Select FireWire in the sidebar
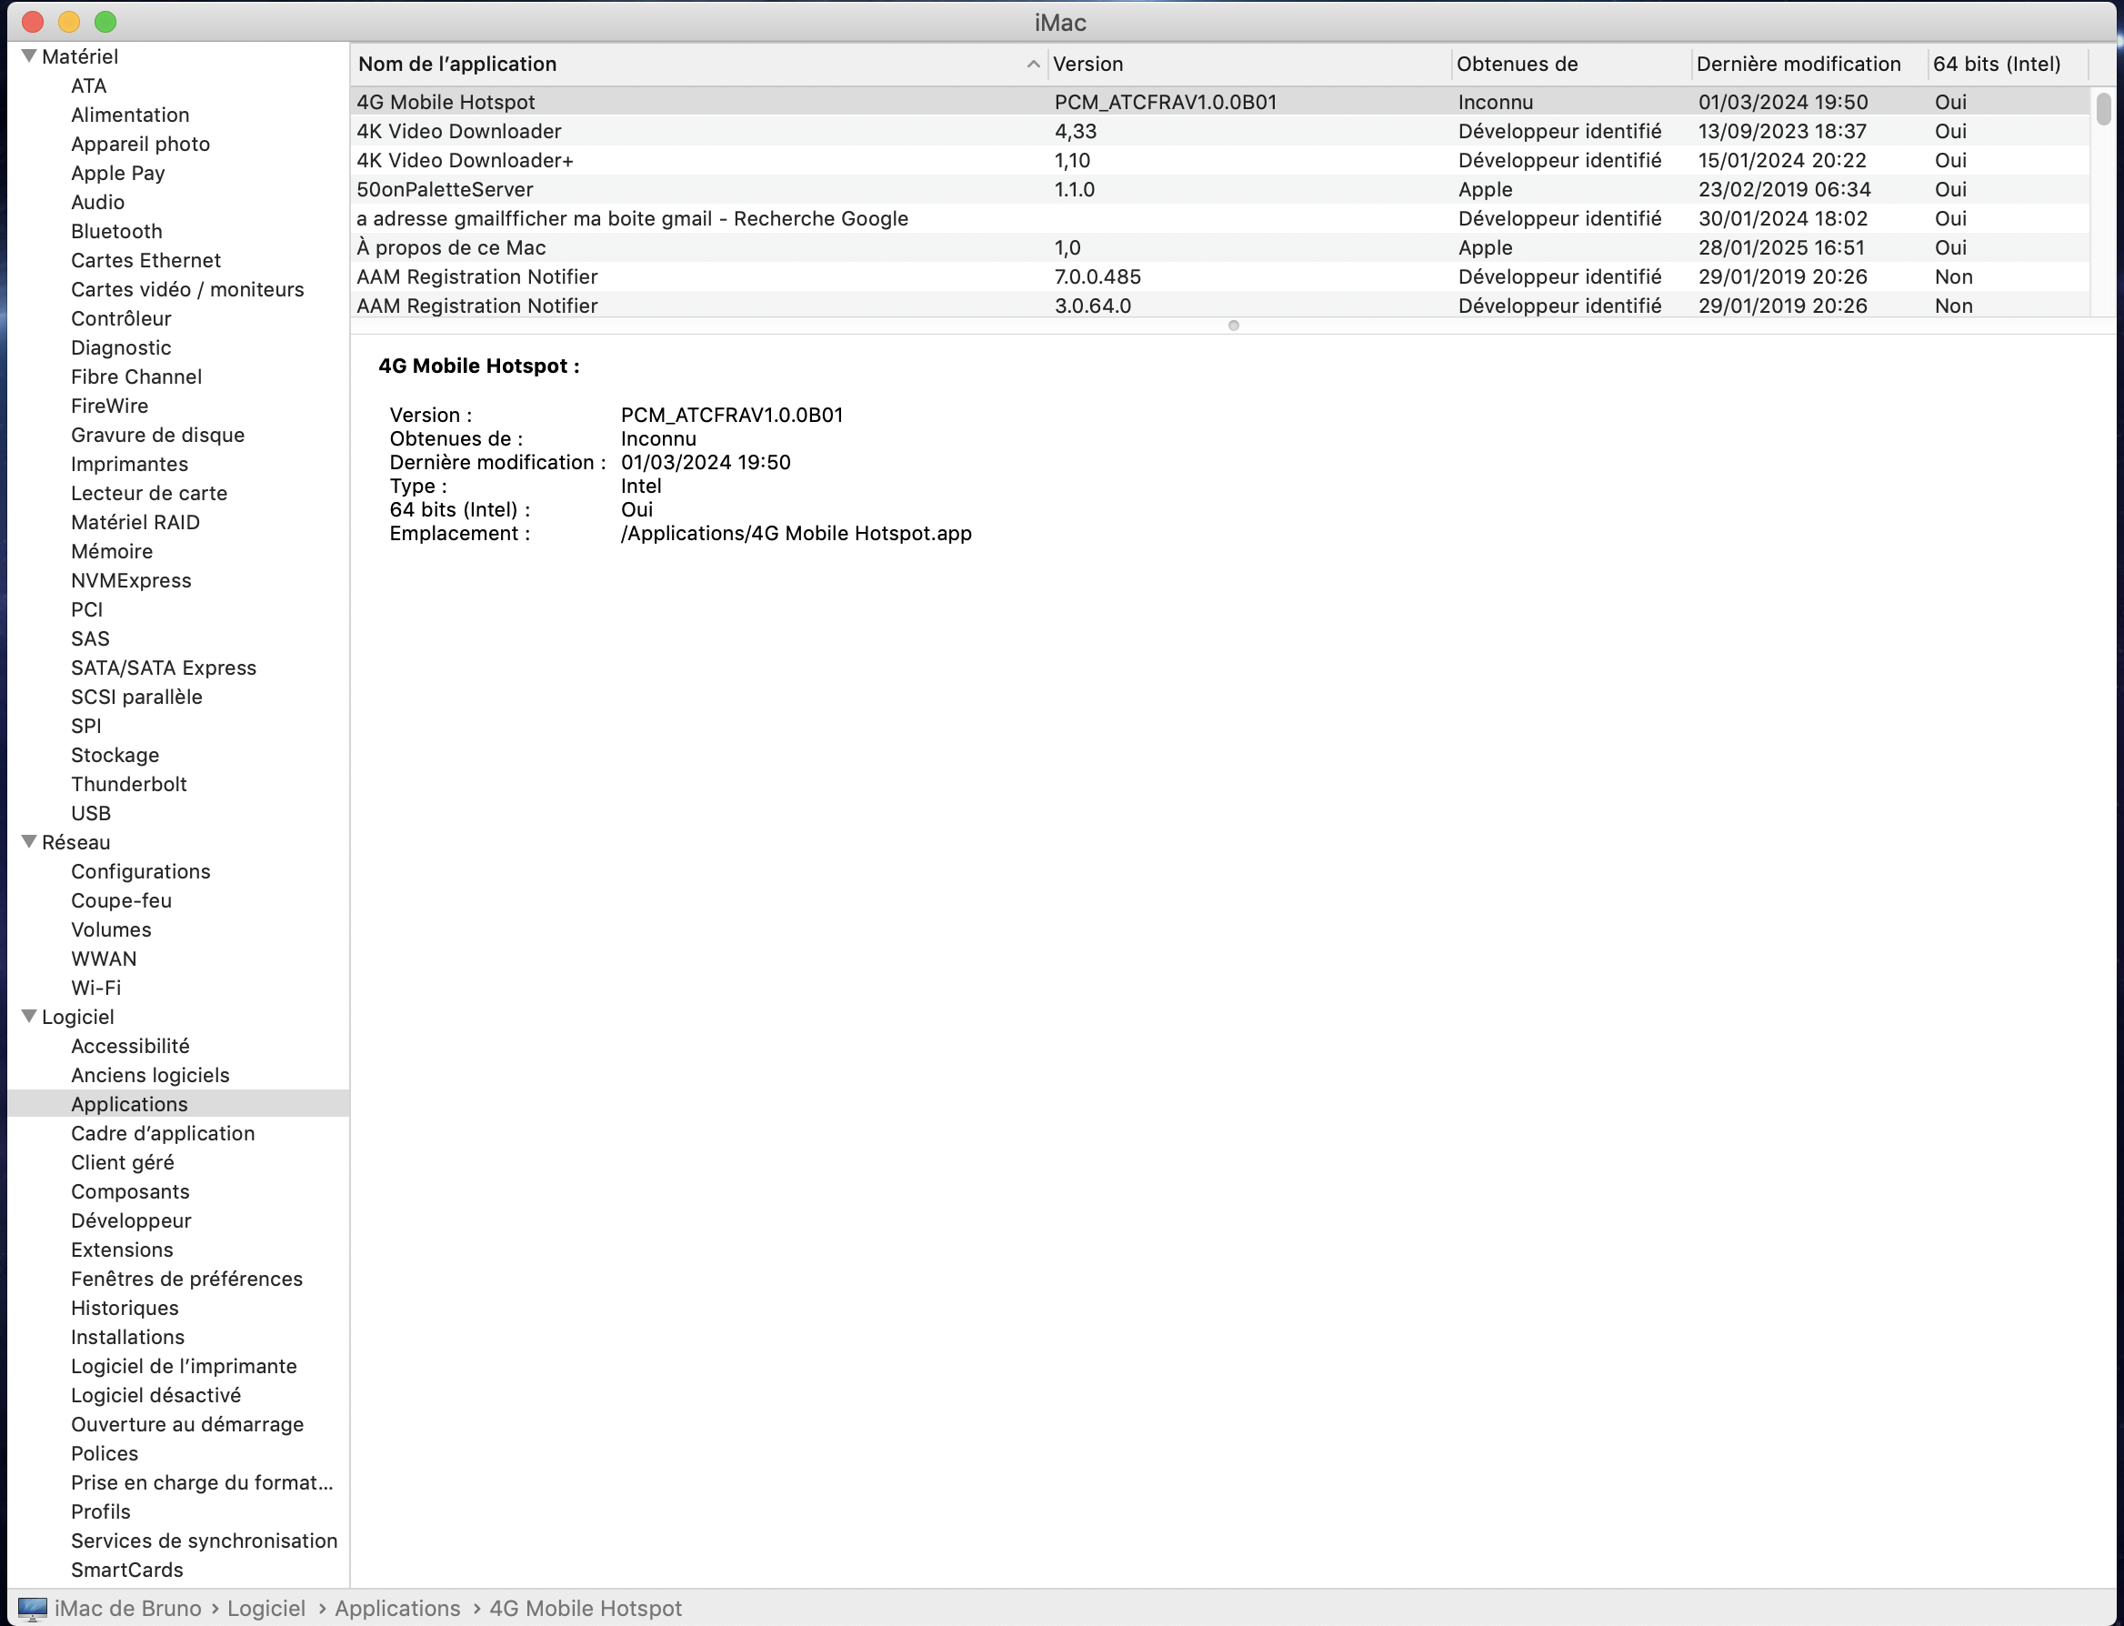The width and height of the screenshot is (2124, 1626). tap(109, 405)
